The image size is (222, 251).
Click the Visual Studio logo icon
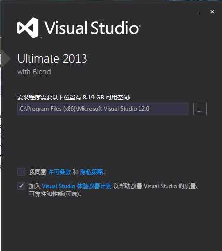pyautogui.click(x=28, y=28)
